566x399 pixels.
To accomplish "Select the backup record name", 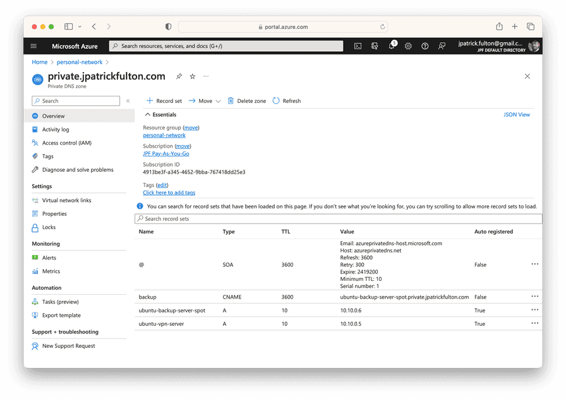I will click(148, 297).
